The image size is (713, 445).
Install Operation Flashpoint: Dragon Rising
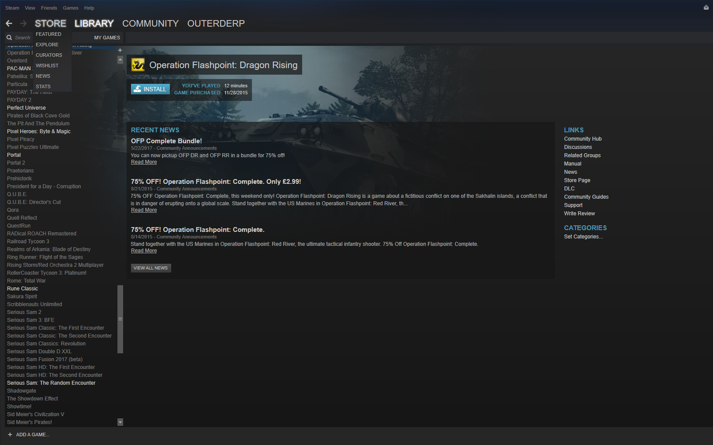click(150, 89)
